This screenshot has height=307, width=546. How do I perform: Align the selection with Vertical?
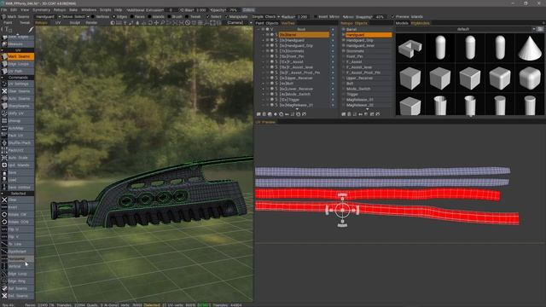point(17,266)
